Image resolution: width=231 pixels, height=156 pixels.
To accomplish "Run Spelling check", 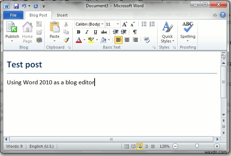I will coord(188,32).
